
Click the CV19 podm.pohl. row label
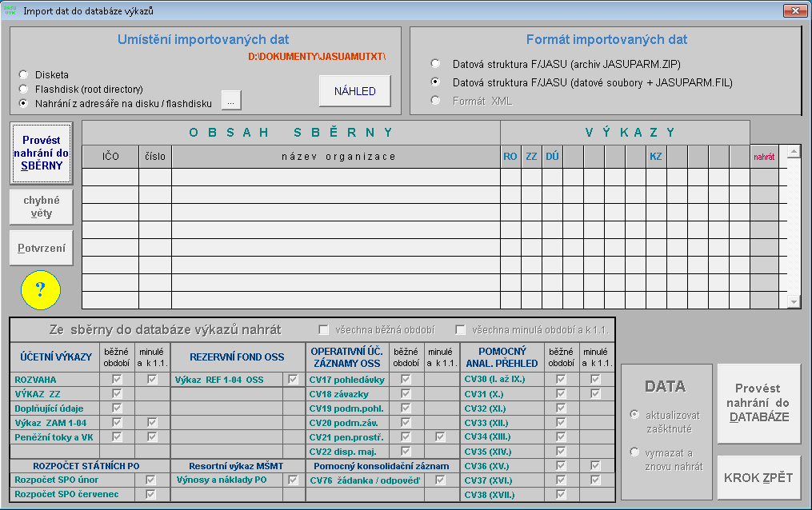pyautogui.click(x=346, y=408)
